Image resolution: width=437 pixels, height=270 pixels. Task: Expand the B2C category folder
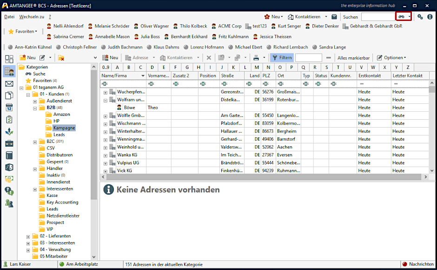pos(35,142)
